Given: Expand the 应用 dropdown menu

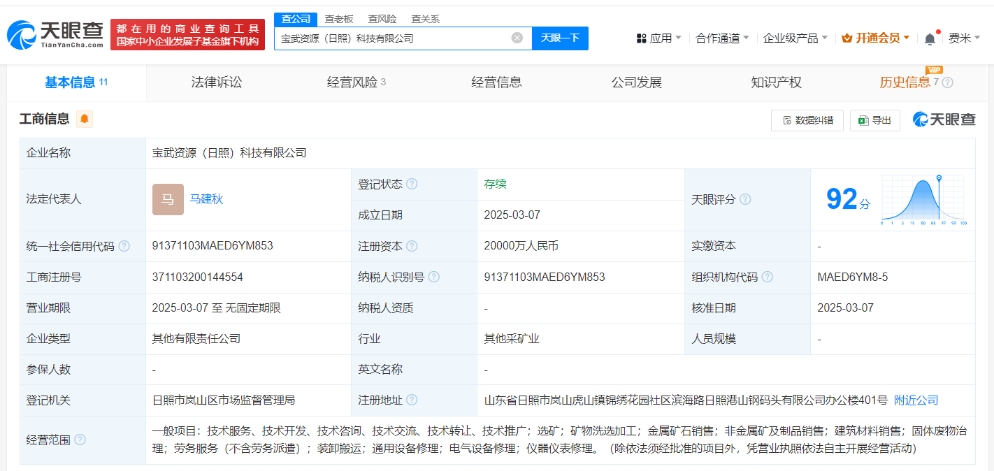Looking at the screenshot, I should [x=659, y=38].
